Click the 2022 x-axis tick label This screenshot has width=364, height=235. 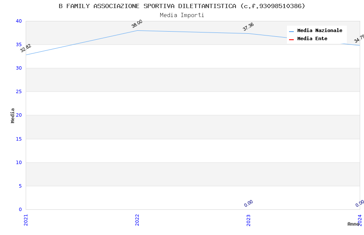(x=137, y=220)
